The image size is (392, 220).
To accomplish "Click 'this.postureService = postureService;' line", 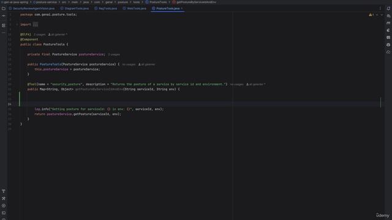I will [67, 69].
